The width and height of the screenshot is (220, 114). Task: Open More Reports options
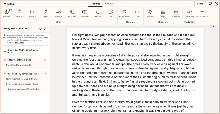click(x=202, y=13)
